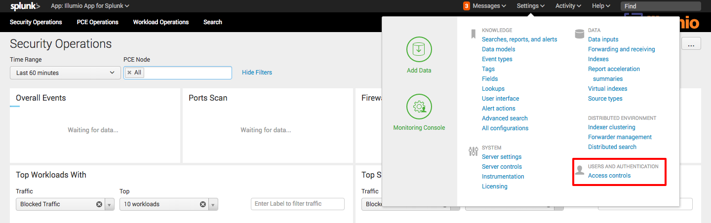This screenshot has height=223, width=711.
Task: Click the Hide Filters link
Action: coord(257,73)
